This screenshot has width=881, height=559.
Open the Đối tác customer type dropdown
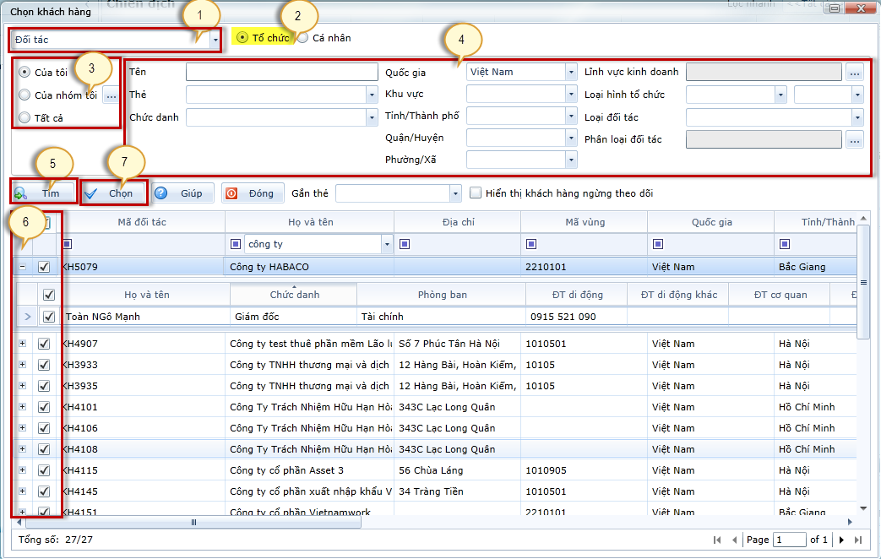pyautogui.click(x=215, y=40)
